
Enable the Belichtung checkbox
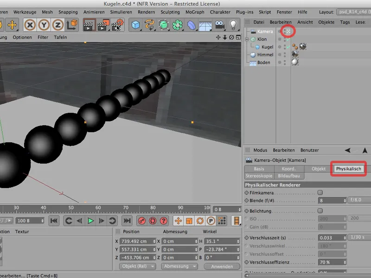click(x=320, y=210)
